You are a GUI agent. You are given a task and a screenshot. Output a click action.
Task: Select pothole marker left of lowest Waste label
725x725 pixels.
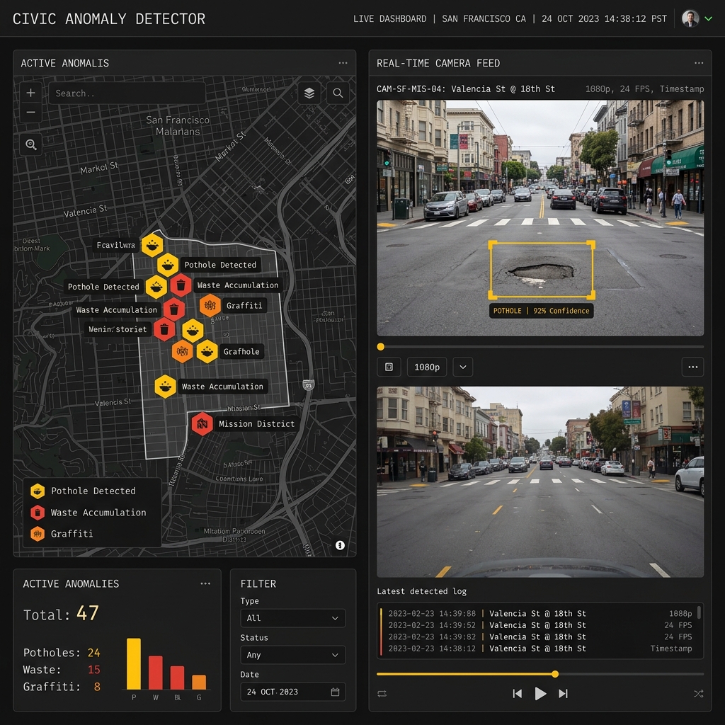(165, 386)
